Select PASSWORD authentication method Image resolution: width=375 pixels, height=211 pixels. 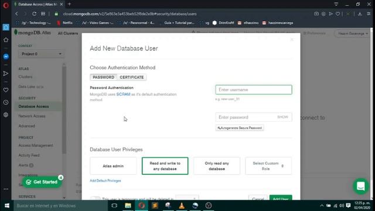pos(104,77)
